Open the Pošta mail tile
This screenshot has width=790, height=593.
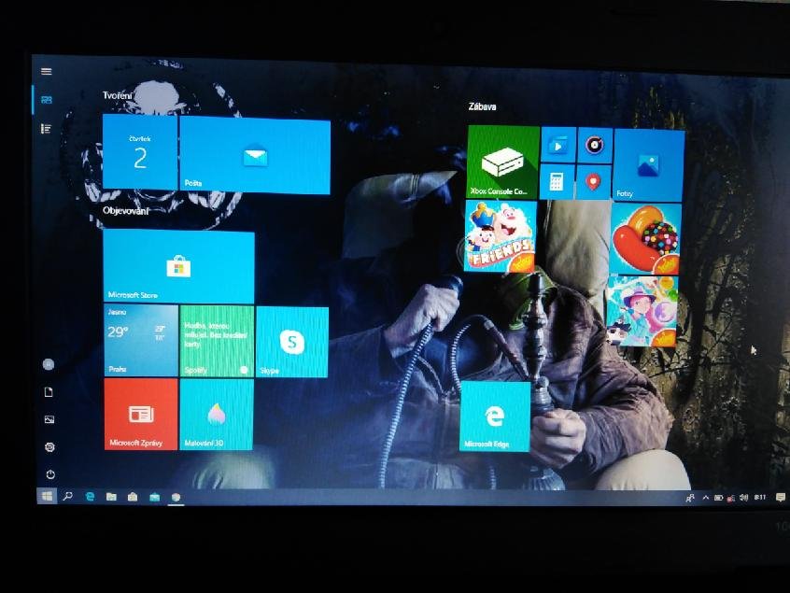[254, 155]
